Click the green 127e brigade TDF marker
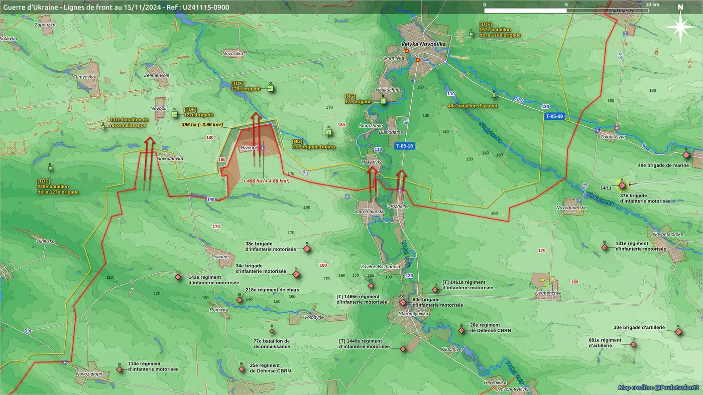This screenshot has width=703, height=395. pos(175,114)
